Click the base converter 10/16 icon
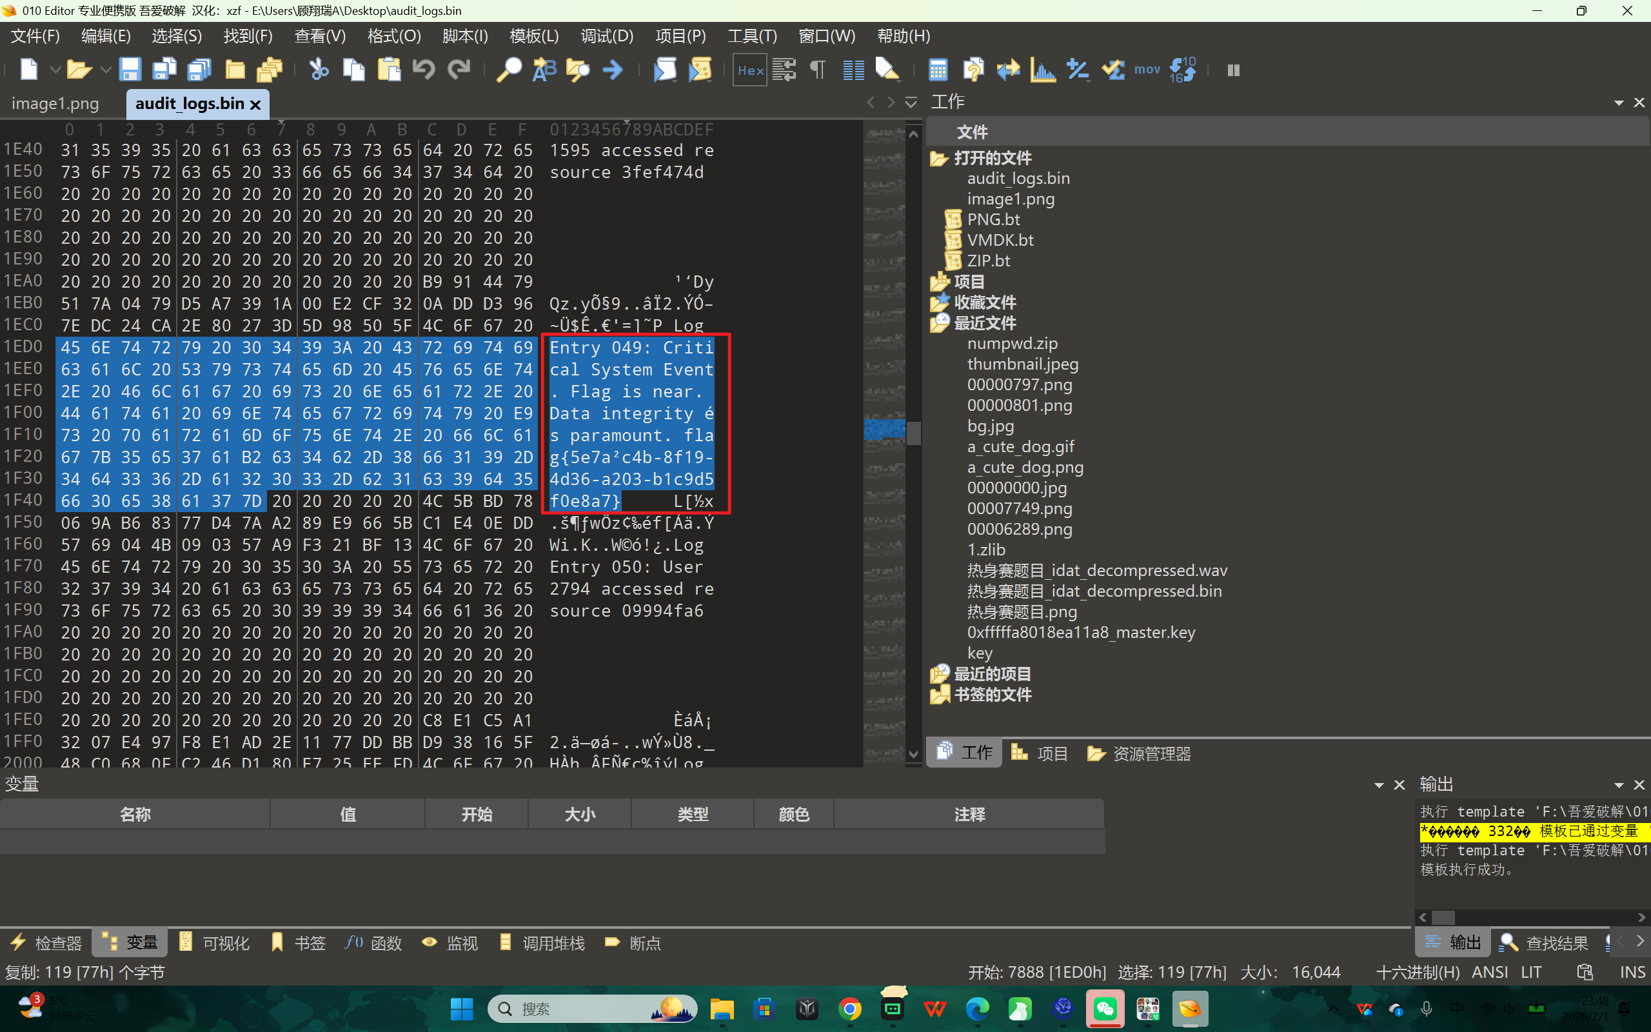The width and height of the screenshot is (1651, 1032). pyautogui.click(x=1182, y=70)
